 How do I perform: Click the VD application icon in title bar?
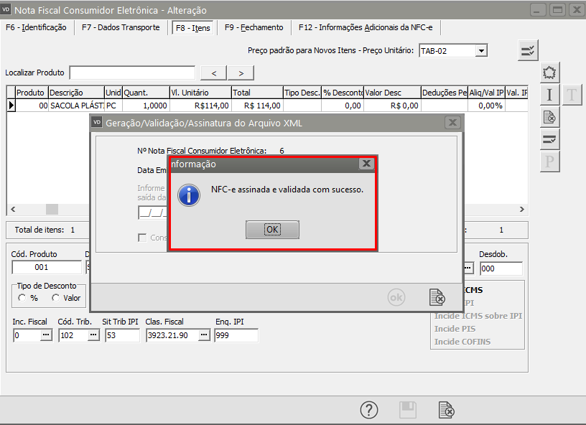tap(6, 10)
